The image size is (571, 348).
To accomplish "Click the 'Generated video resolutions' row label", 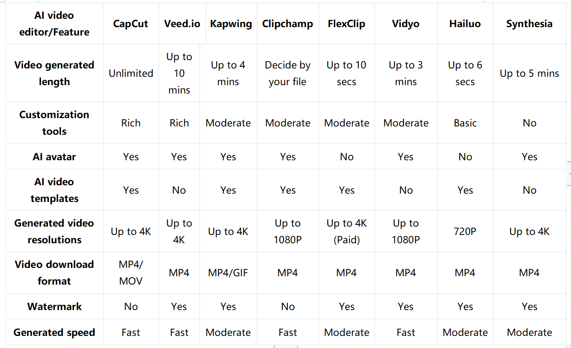I will pos(54,231).
